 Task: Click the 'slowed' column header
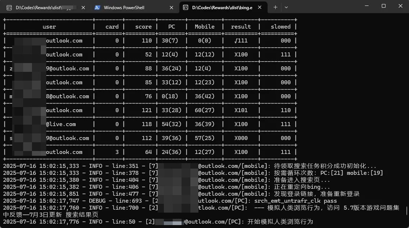(280, 26)
